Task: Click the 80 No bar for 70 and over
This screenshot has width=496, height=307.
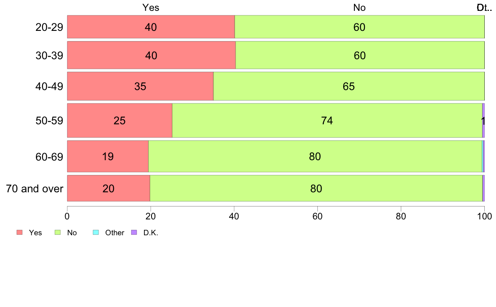Action: [x=316, y=189]
